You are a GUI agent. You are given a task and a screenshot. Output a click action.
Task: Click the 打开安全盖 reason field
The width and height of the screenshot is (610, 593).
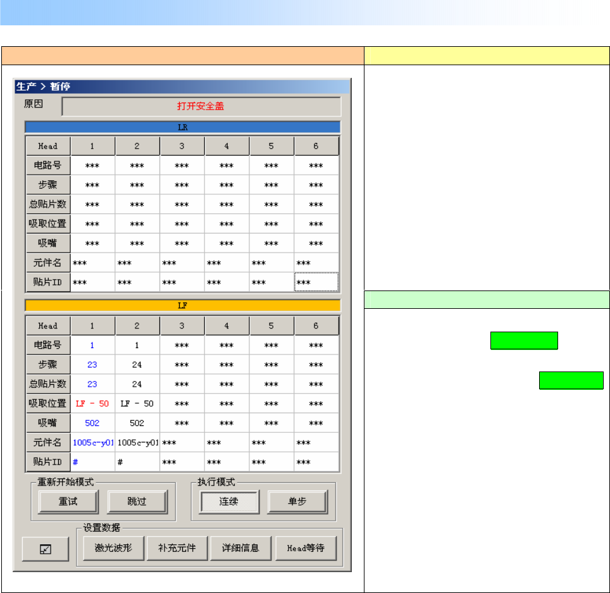(201, 106)
